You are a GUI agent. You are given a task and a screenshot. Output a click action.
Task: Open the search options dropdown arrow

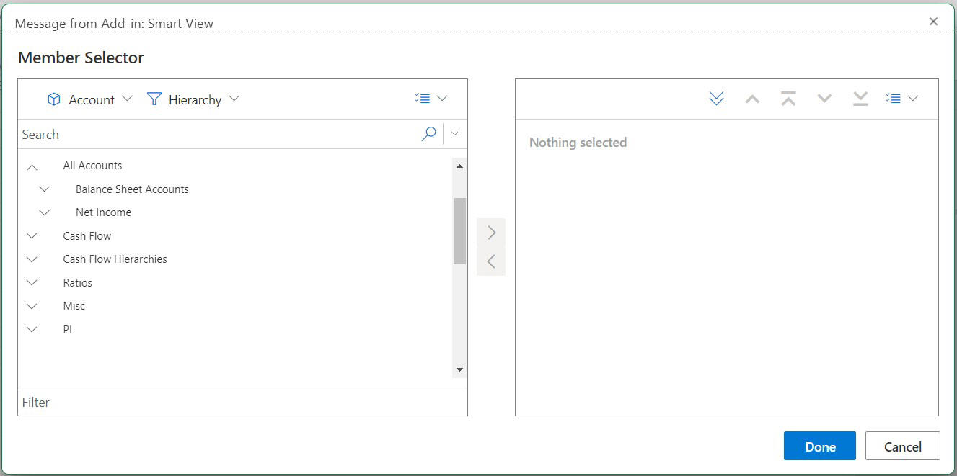tap(454, 134)
